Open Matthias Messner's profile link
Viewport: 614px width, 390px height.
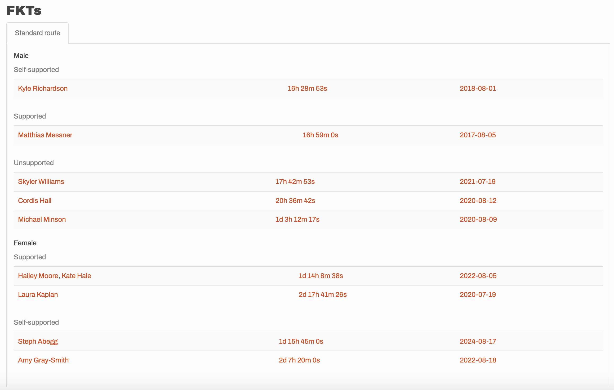45,135
